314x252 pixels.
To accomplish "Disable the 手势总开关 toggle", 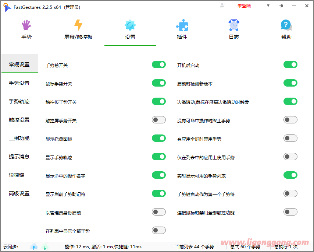I will [159, 65].
